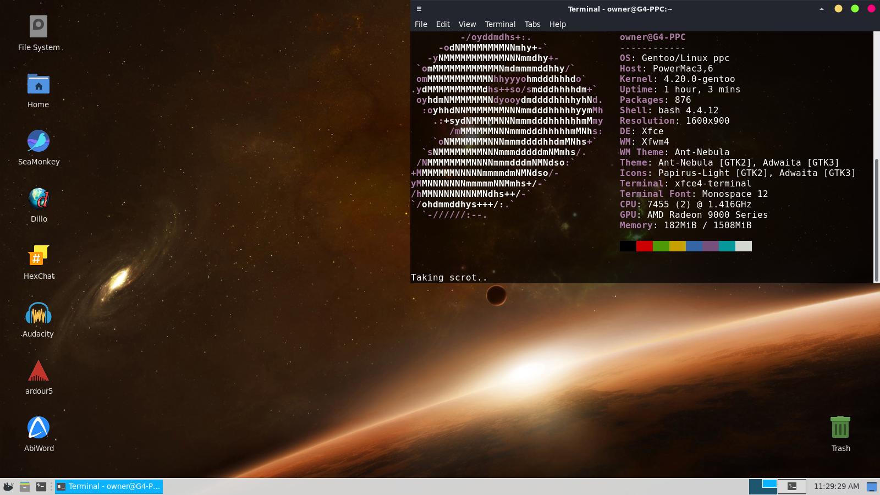Shade the terminal window with the up arrow
Image resolution: width=880 pixels, height=495 pixels.
(822, 9)
